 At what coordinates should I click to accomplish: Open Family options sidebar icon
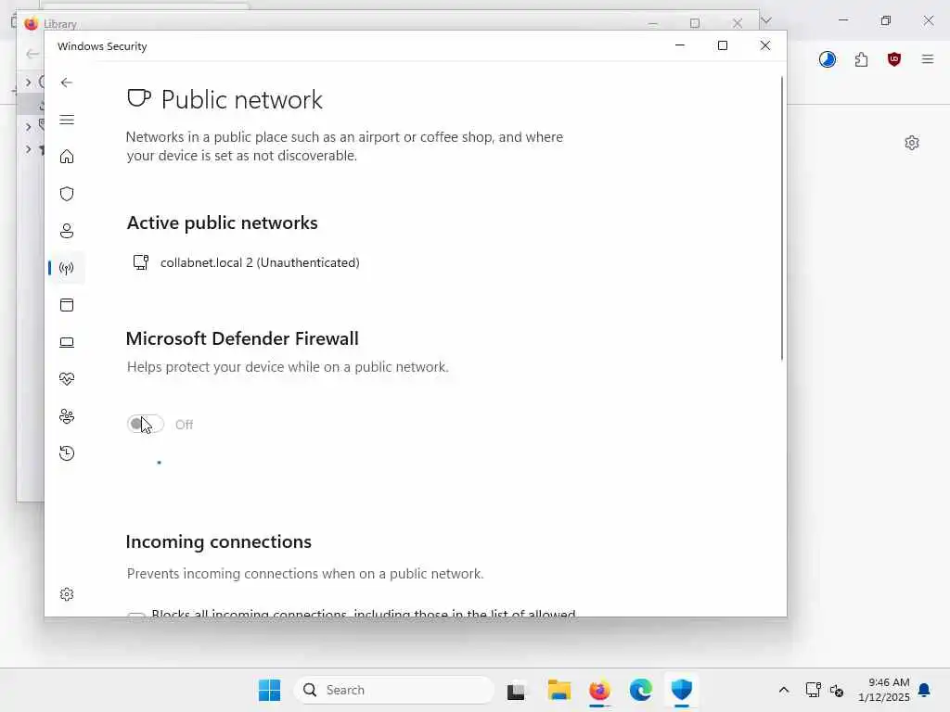[67, 416]
